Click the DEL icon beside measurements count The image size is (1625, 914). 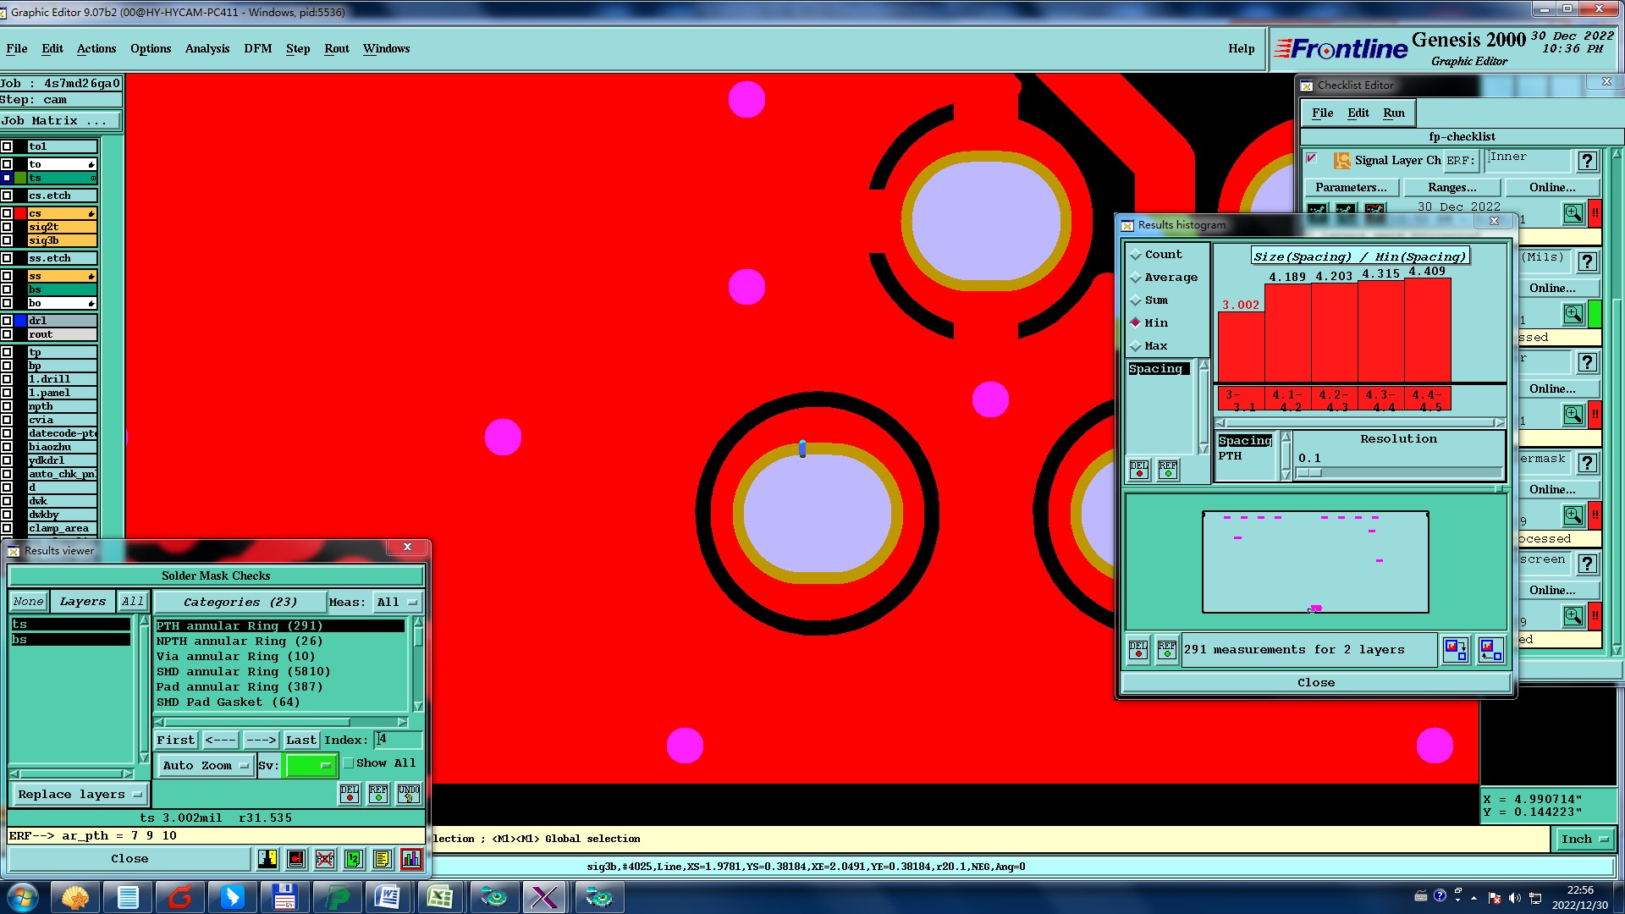click(x=1138, y=649)
